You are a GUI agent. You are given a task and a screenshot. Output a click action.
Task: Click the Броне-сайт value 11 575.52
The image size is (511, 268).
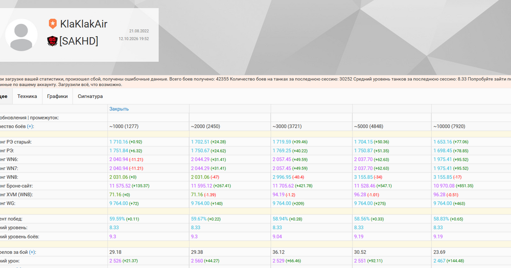[x=120, y=186]
